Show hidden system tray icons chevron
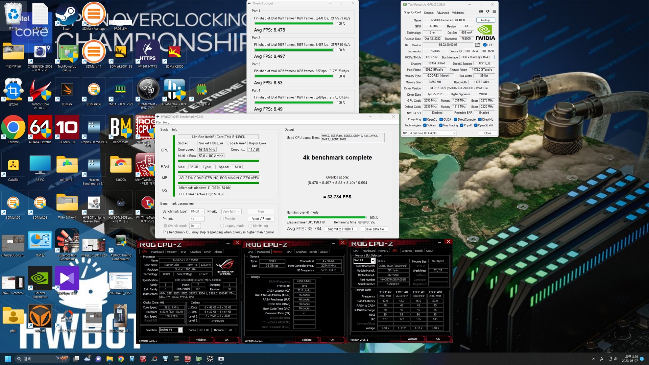 (x=594, y=359)
